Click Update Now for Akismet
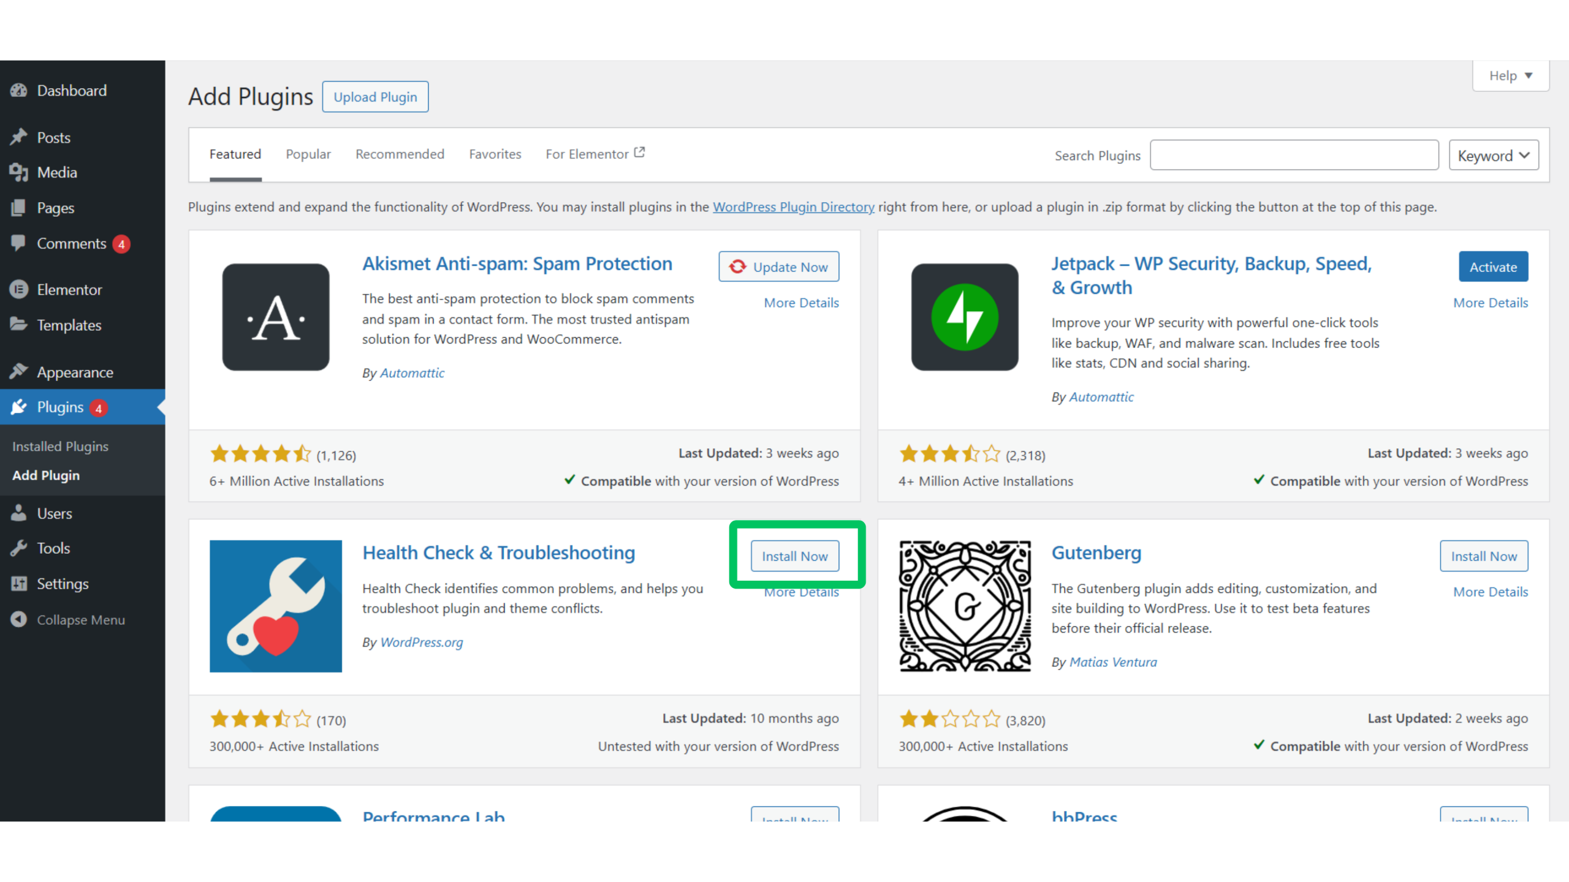This screenshot has height=882, width=1569. (779, 267)
